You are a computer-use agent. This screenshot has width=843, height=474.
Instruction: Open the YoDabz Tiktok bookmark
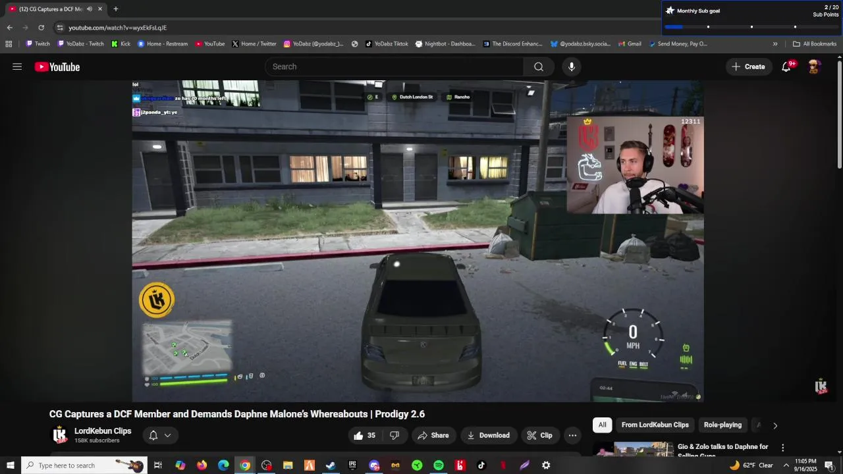(x=387, y=44)
